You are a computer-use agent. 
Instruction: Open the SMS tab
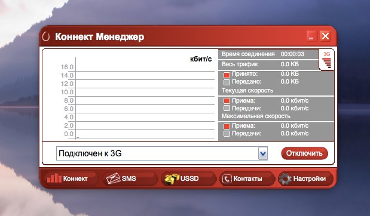tap(130, 178)
